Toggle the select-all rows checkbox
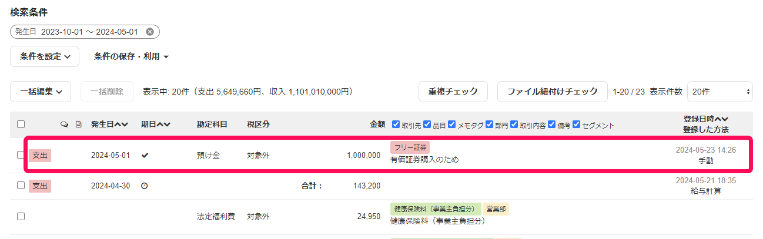 tap(21, 124)
